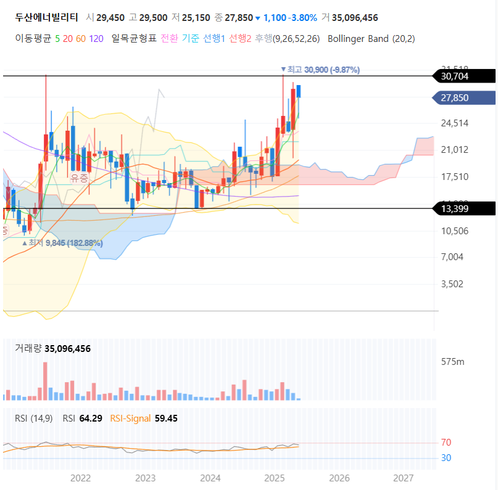Click the pink 전환 line label
The width and height of the screenshot is (498, 490).
(169, 39)
